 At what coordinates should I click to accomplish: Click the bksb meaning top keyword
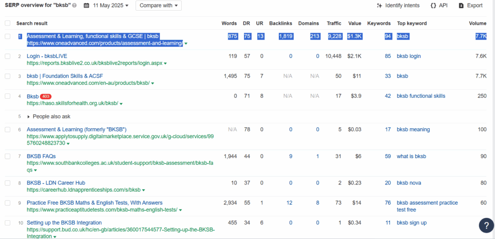(413, 130)
